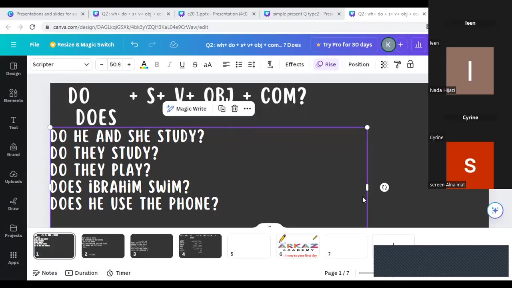Open the Position panel
The width and height of the screenshot is (512, 288).
(358, 64)
